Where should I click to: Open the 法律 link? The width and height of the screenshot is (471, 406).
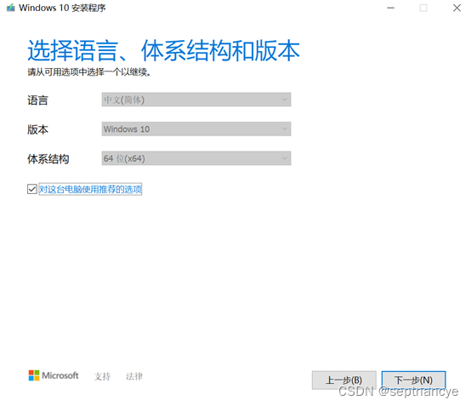134,376
